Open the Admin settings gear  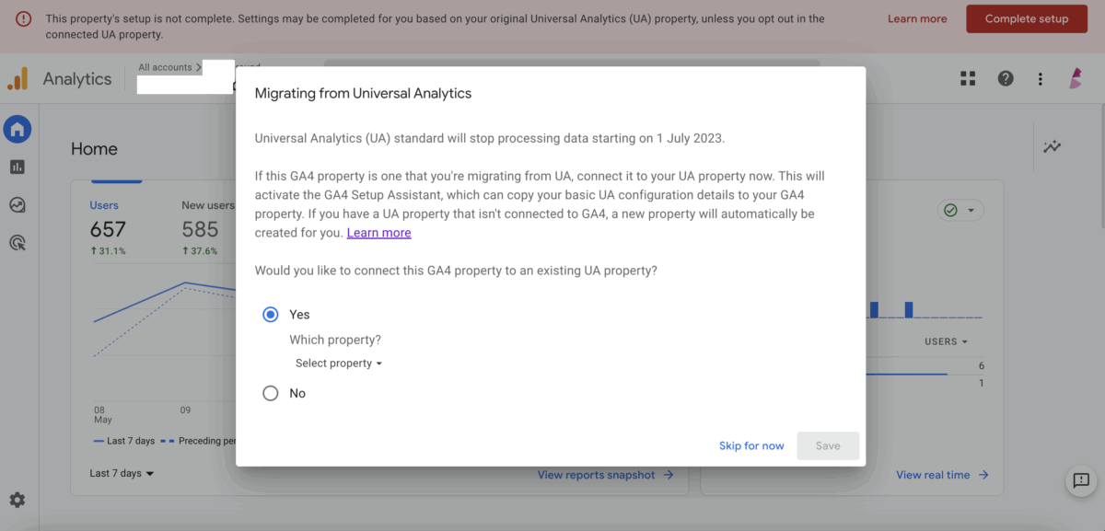coord(17,499)
